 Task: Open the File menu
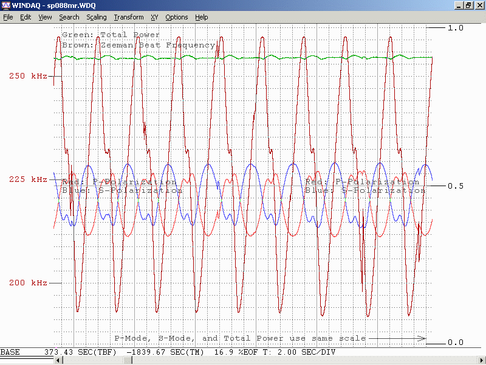click(x=8, y=17)
